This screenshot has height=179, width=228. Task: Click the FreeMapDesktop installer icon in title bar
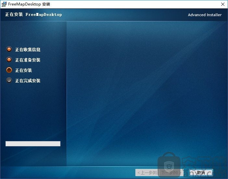(4, 4)
